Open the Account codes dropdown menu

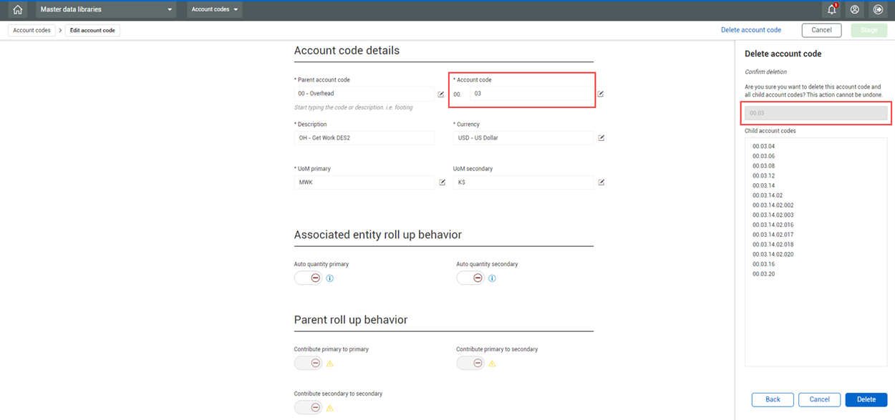point(215,10)
